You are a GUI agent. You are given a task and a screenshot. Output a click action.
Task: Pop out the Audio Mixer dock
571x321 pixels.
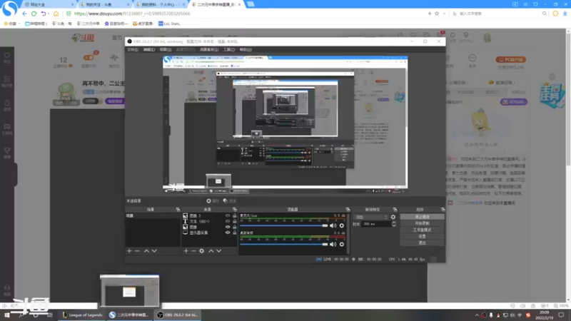tap(348, 210)
